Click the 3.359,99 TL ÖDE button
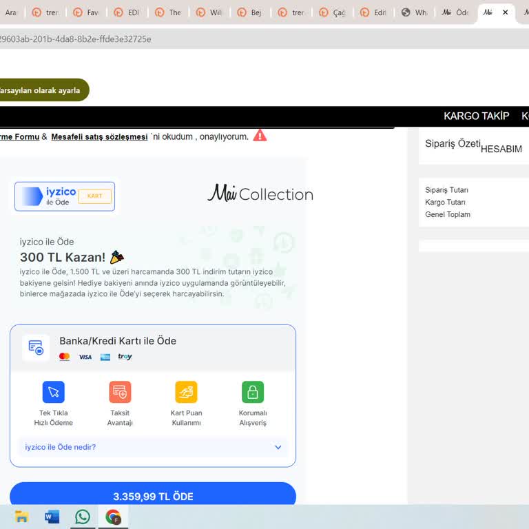Image resolution: width=529 pixels, height=529 pixels. pyautogui.click(x=153, y=494)
